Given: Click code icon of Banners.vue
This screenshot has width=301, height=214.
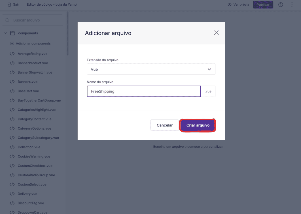Looking at the screenshot, I should (12, 82).
